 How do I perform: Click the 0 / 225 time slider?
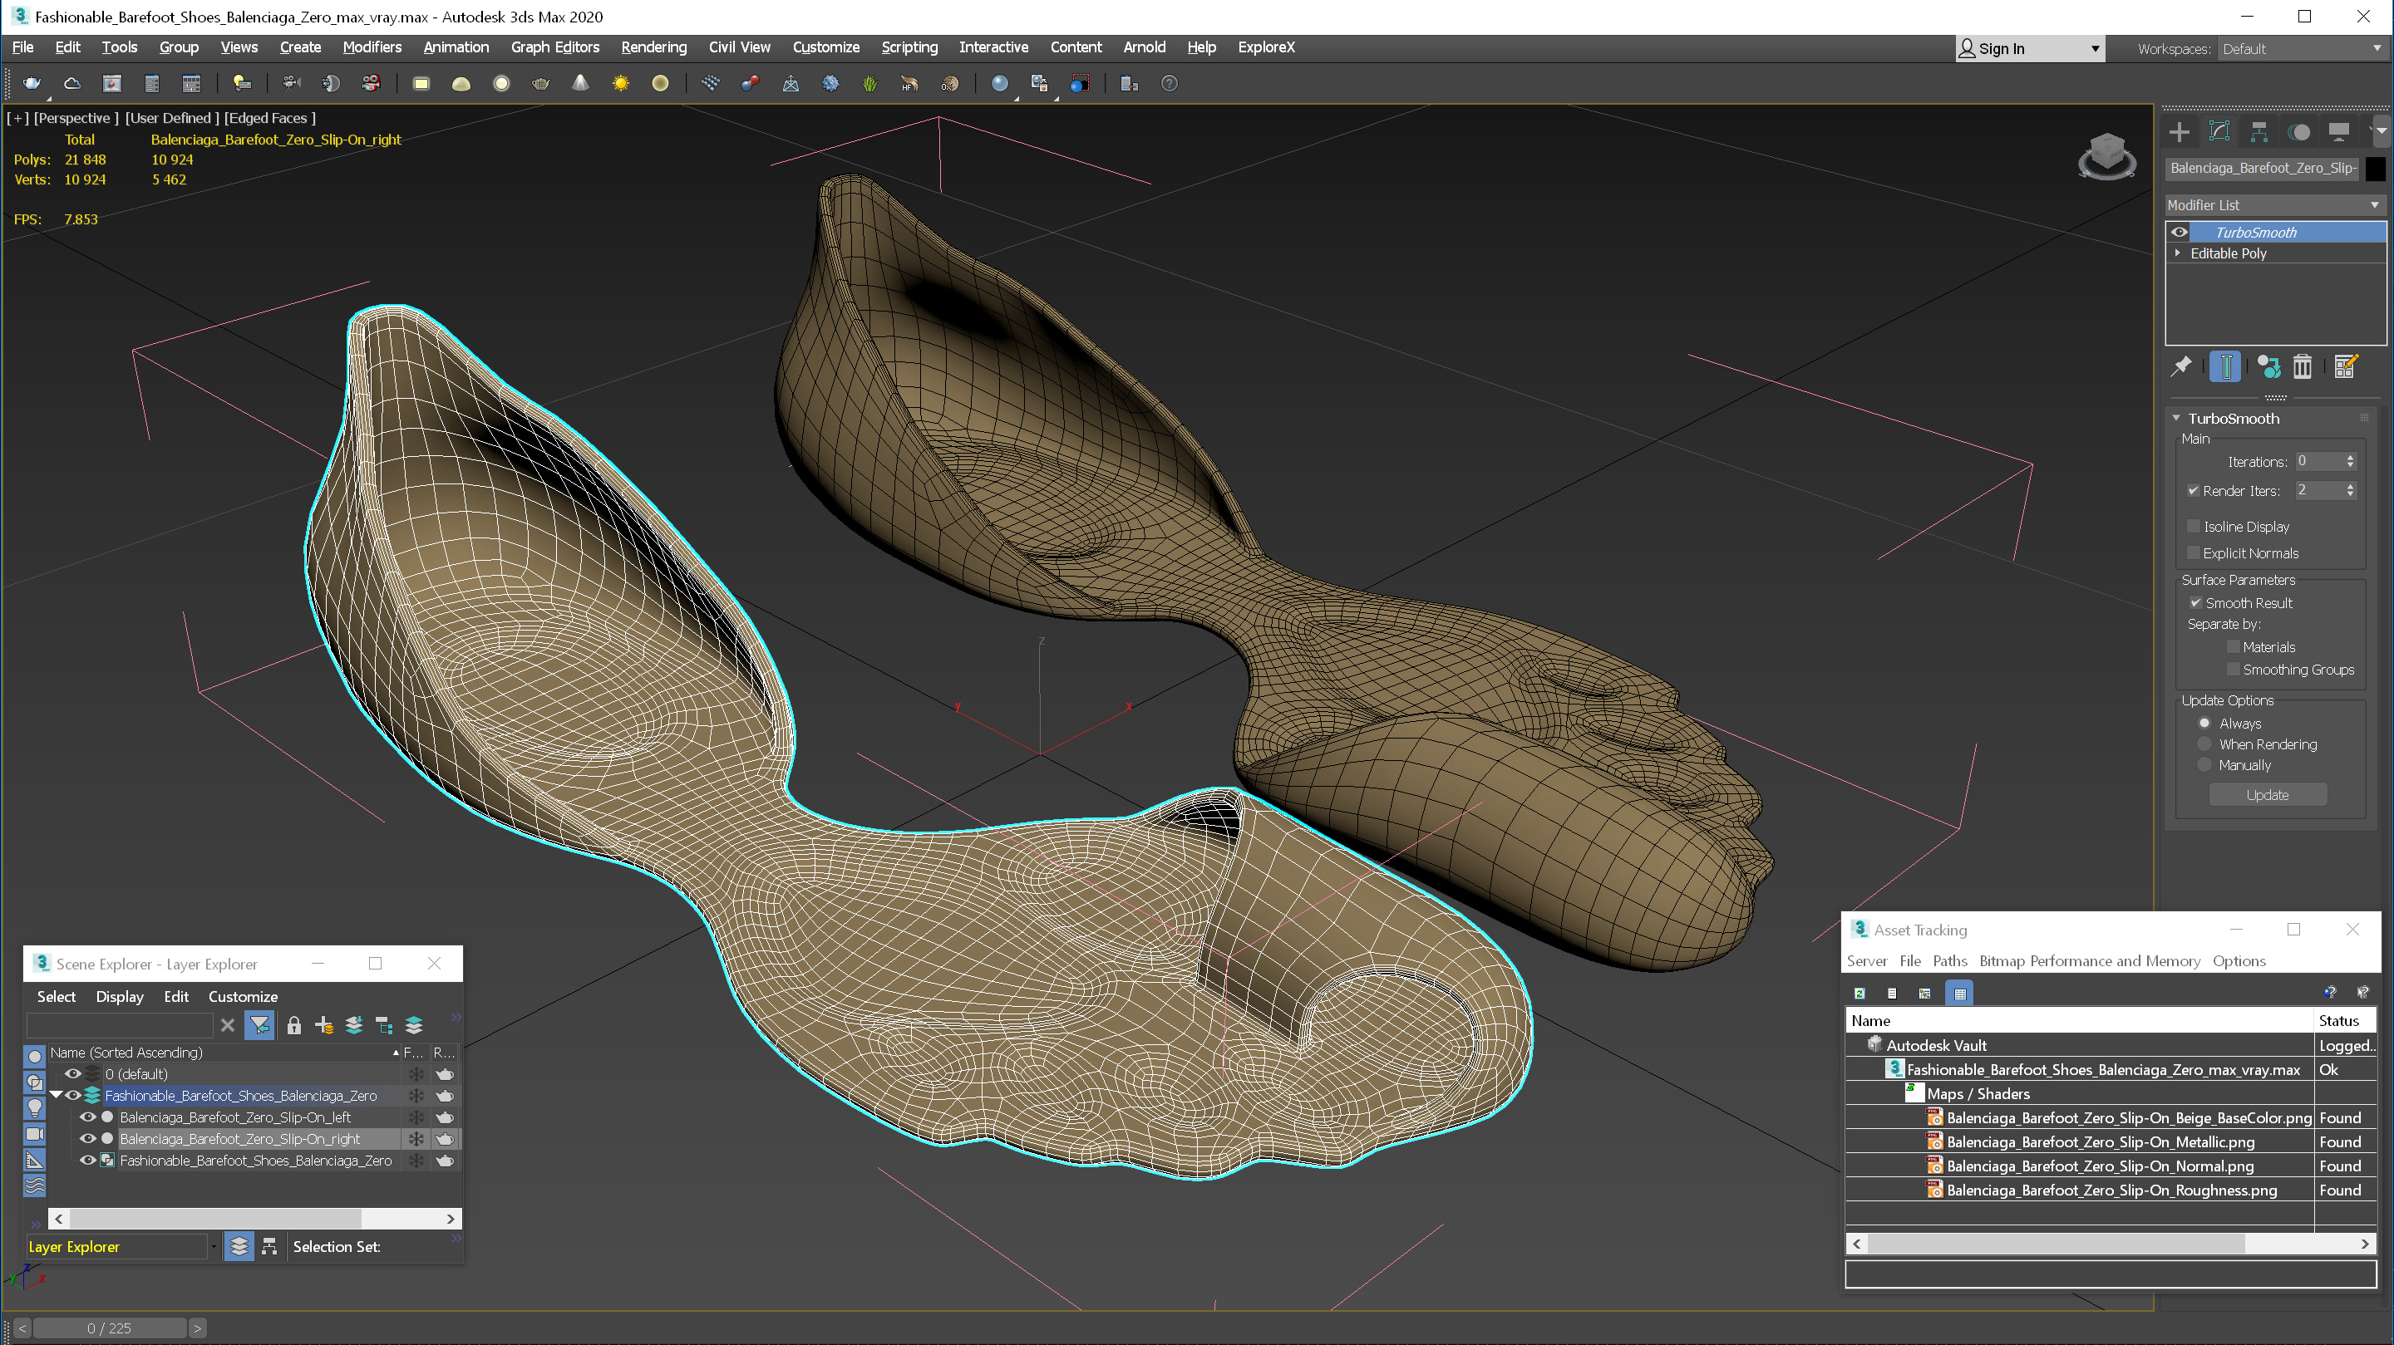click(110, 1328)
